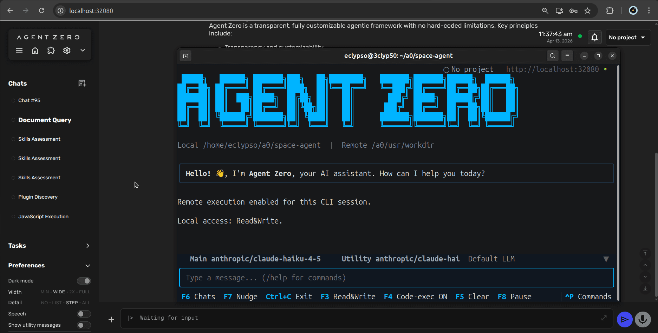Activate the microphone voice input

tap(643, 319)
